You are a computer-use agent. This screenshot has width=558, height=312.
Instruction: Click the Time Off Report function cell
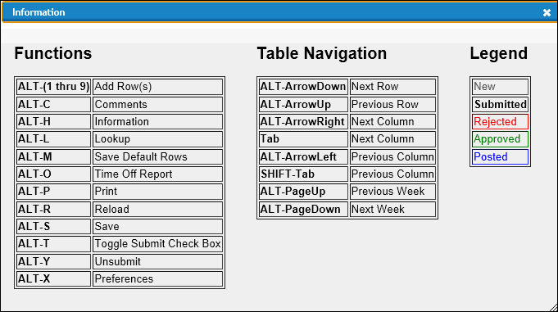pyautogui.click(x=157, y=174)
